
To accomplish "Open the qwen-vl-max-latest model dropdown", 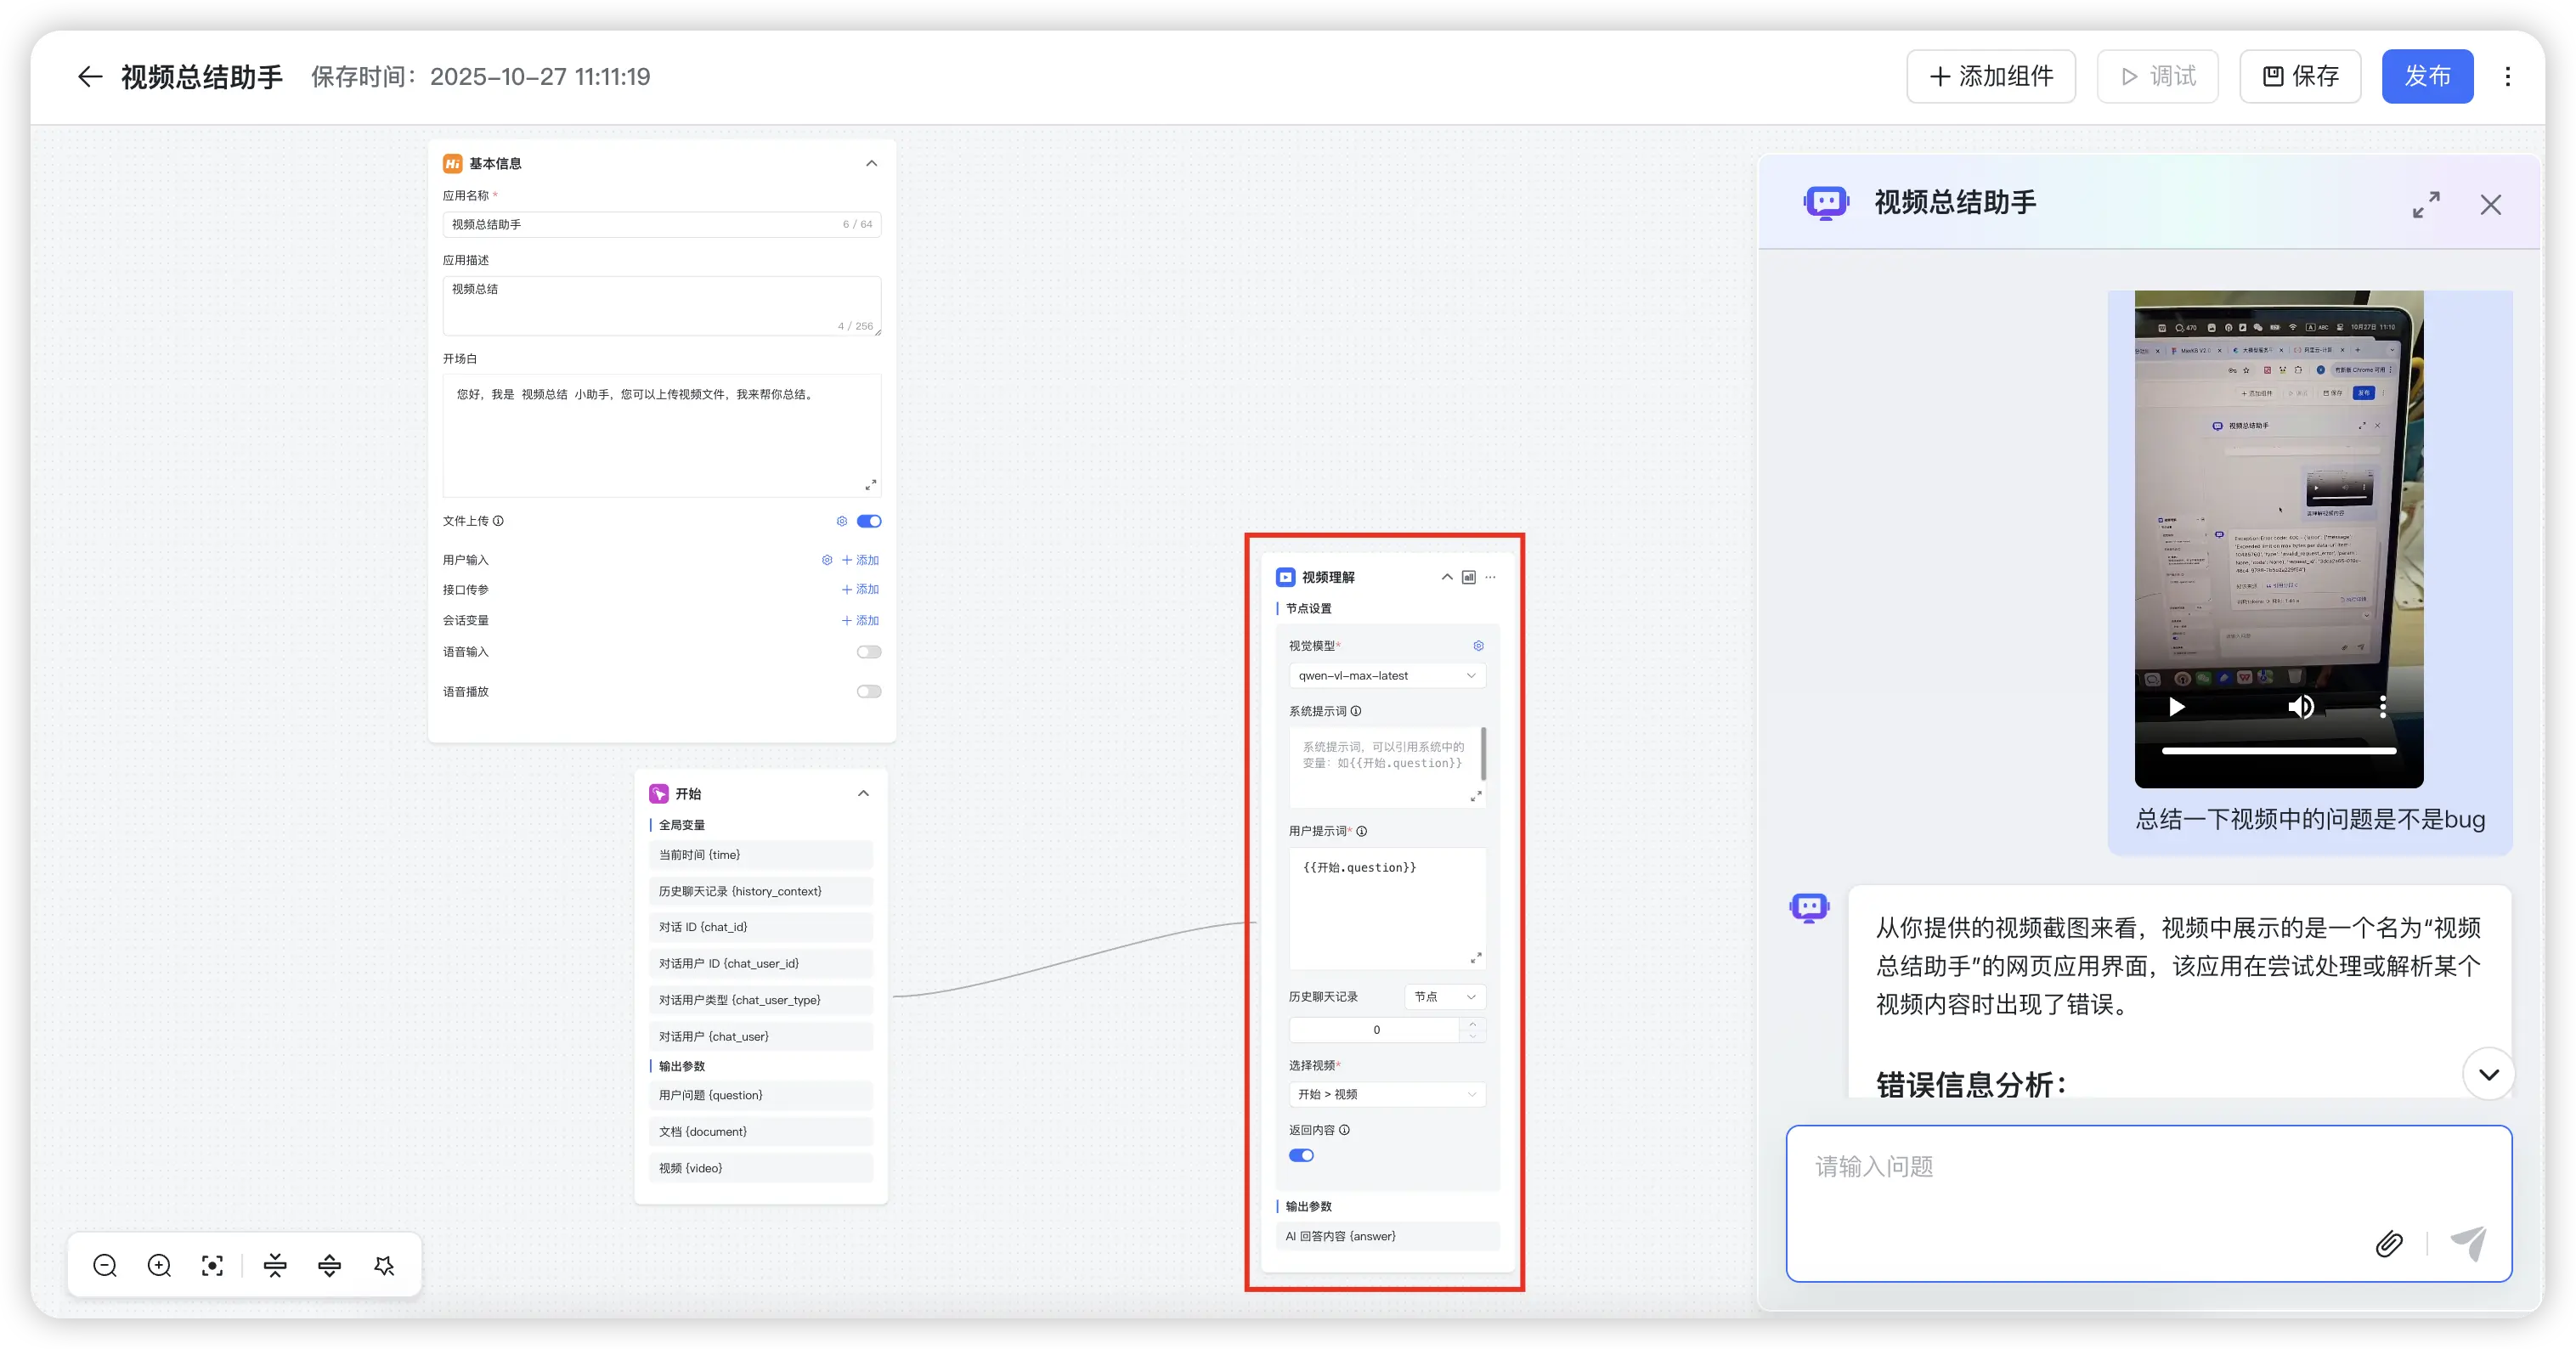I will pos(1387,676).
